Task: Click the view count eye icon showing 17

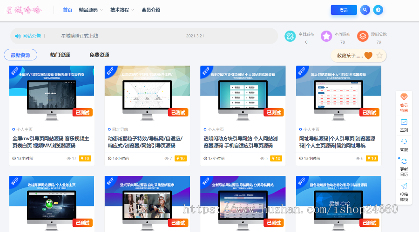Action: (69, 159)
